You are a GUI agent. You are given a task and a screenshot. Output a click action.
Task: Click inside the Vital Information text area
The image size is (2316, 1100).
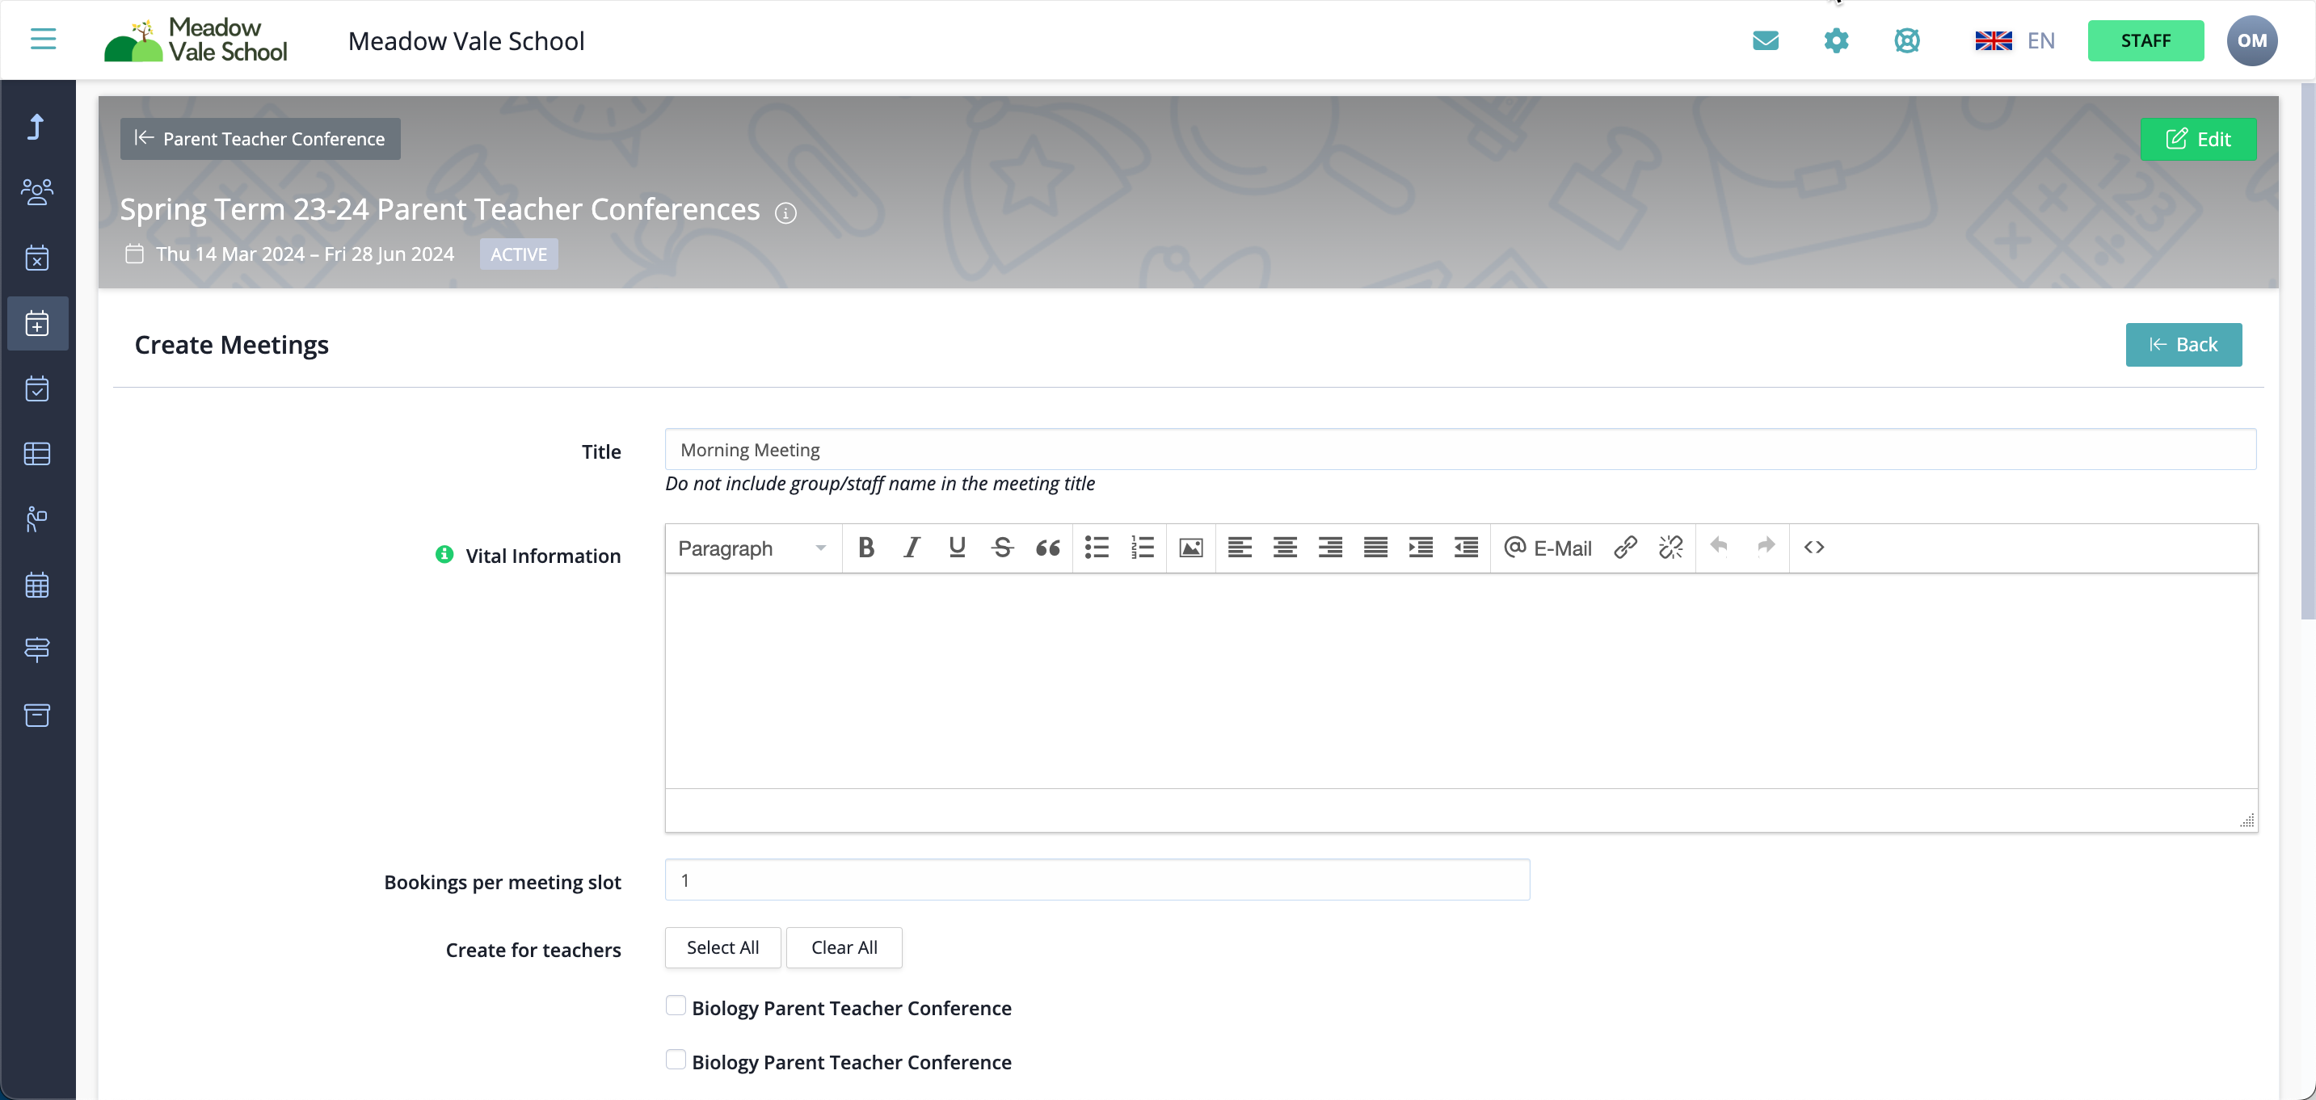1461,680
